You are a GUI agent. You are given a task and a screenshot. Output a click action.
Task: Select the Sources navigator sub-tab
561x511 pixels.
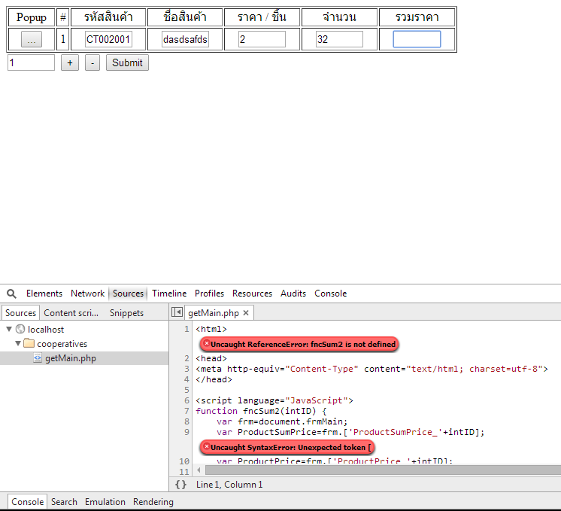coord(20,312)
